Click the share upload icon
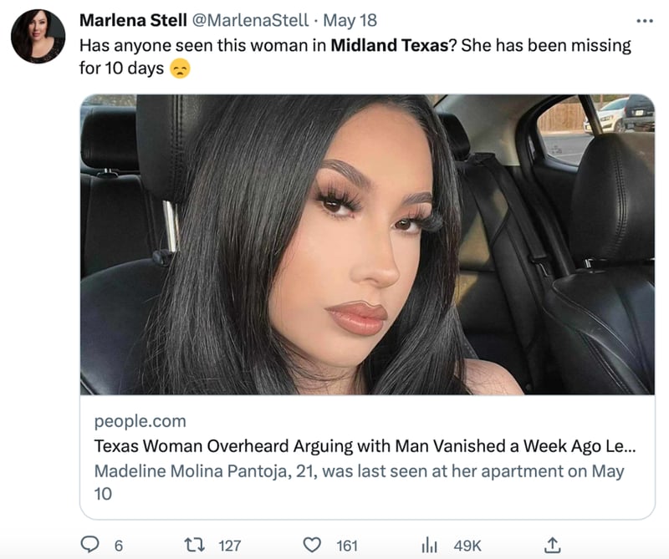This screenshot has height=559, width=669. pos(552,545)
